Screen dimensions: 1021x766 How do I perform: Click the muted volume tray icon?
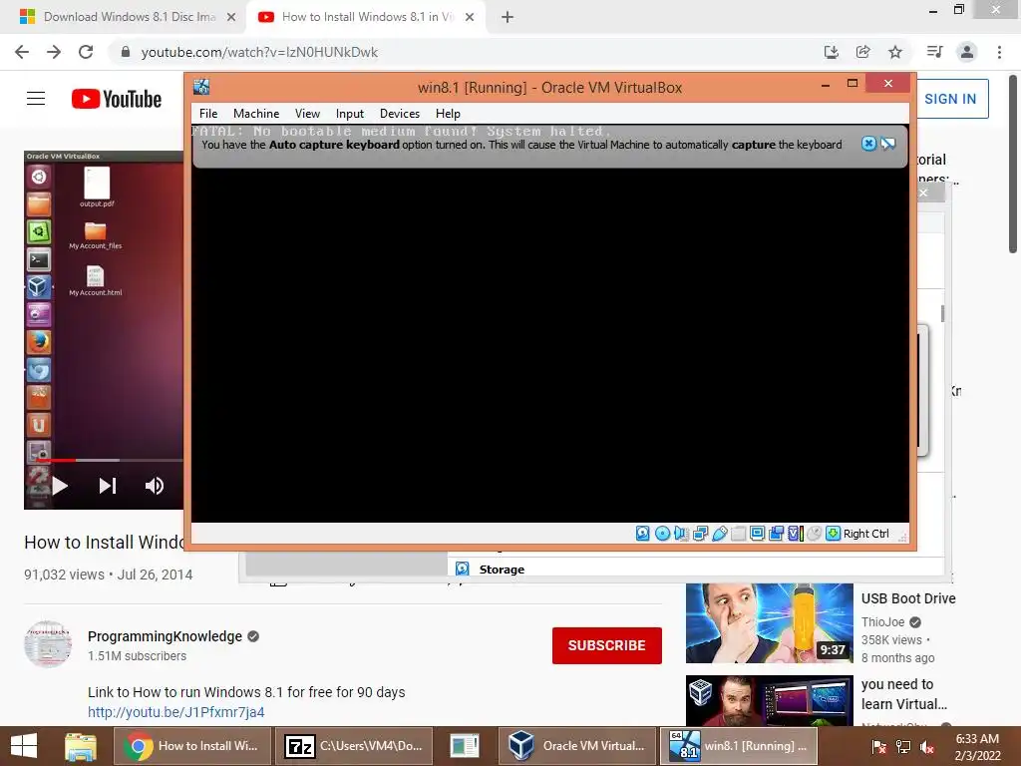coord(927,748)
